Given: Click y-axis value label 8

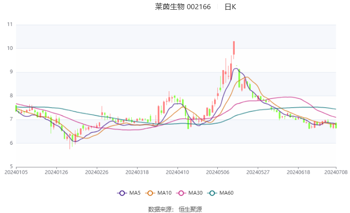Looking at the screenshot, I should [x=11, y=96].
